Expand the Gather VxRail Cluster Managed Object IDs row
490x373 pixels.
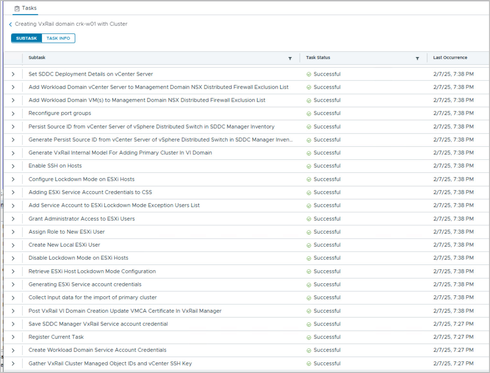pos(13,364)
